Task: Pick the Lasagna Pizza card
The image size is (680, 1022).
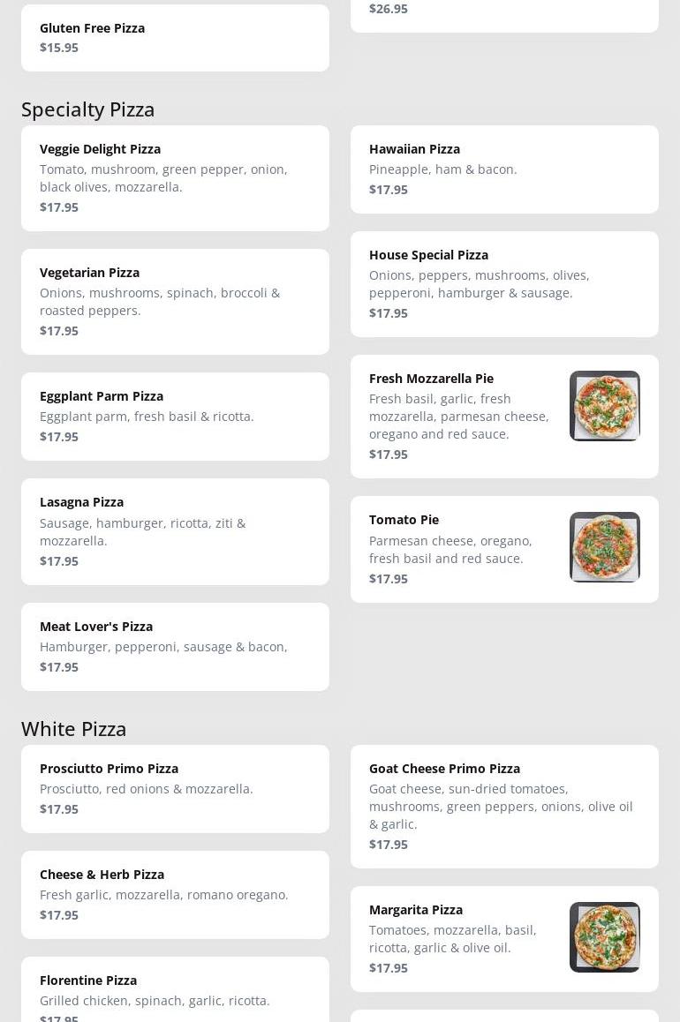Action: (x=175, y=531)
